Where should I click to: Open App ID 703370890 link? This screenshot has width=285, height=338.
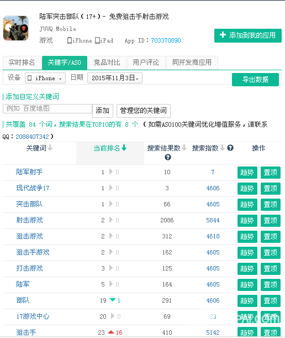tap(166, 40)
